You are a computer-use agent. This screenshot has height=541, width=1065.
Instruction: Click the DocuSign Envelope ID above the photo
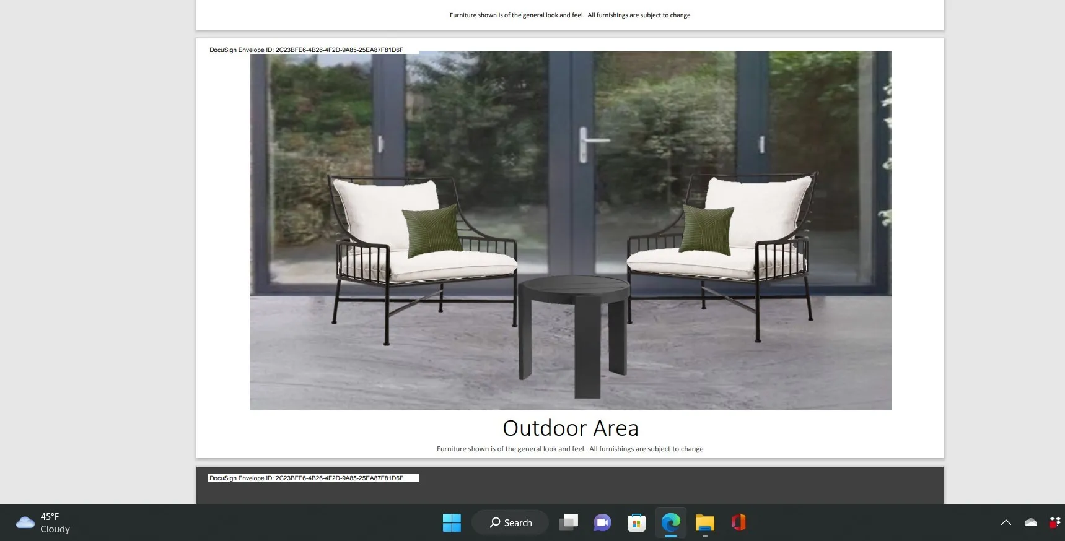pyautogui.click(x=306, y=50)
